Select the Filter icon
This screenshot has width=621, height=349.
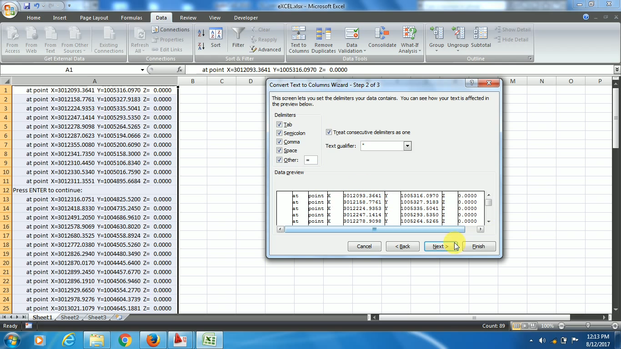tap(238, 40)
